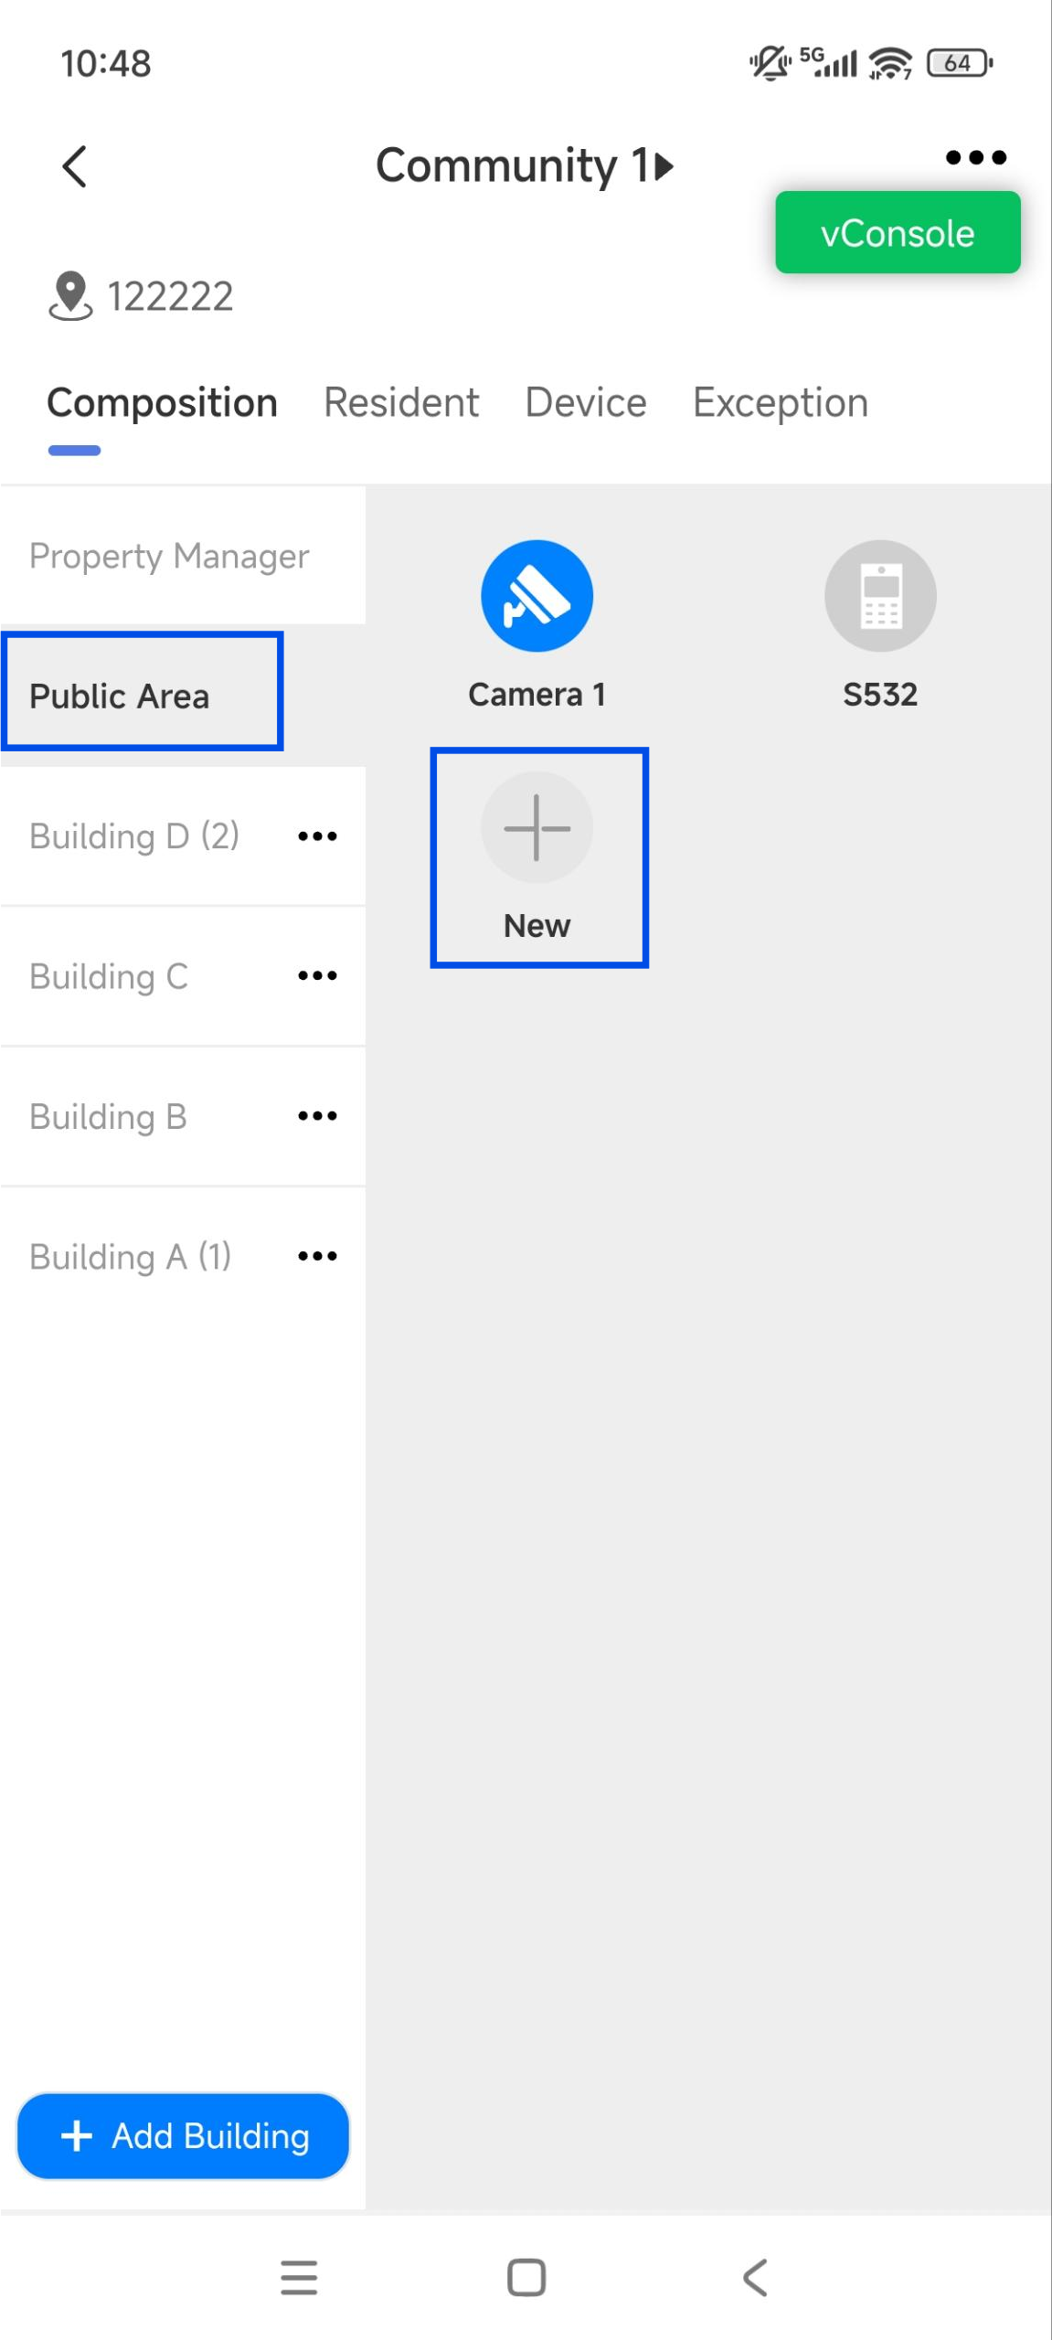Tap the location pin icon beside 122222
The height and width of the screenshot is (2340, 1052).
70,296
